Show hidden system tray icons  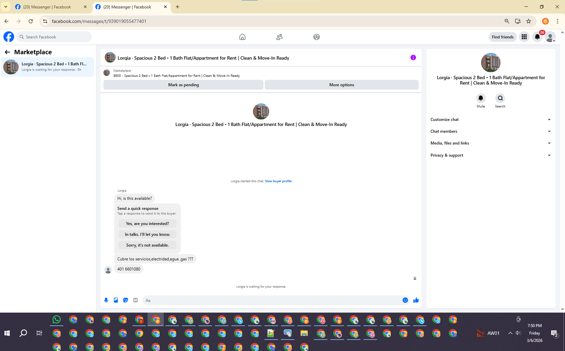510,333
